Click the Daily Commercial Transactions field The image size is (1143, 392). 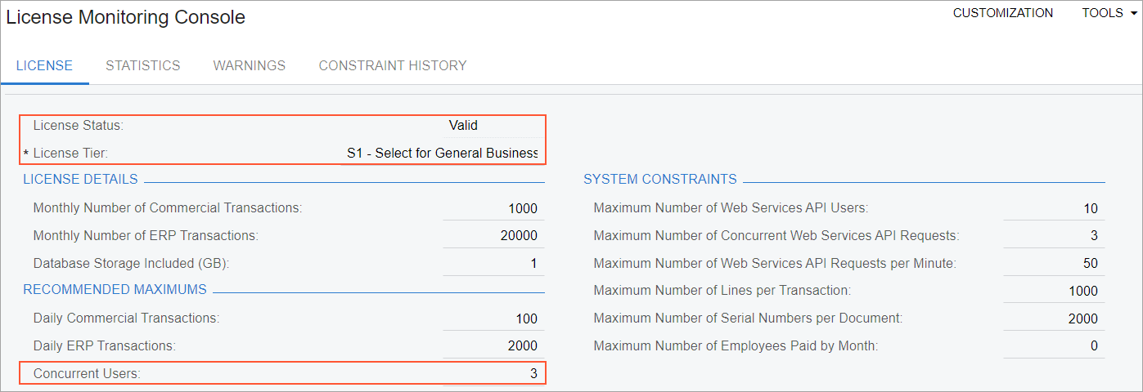coord(493,318)
